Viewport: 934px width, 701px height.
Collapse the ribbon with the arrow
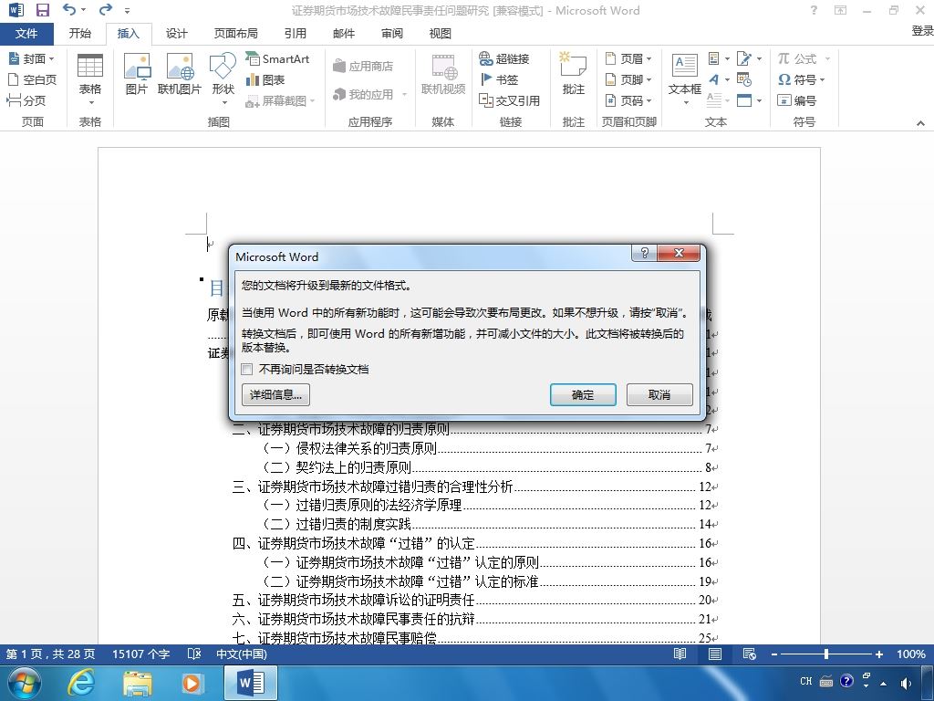920,123
